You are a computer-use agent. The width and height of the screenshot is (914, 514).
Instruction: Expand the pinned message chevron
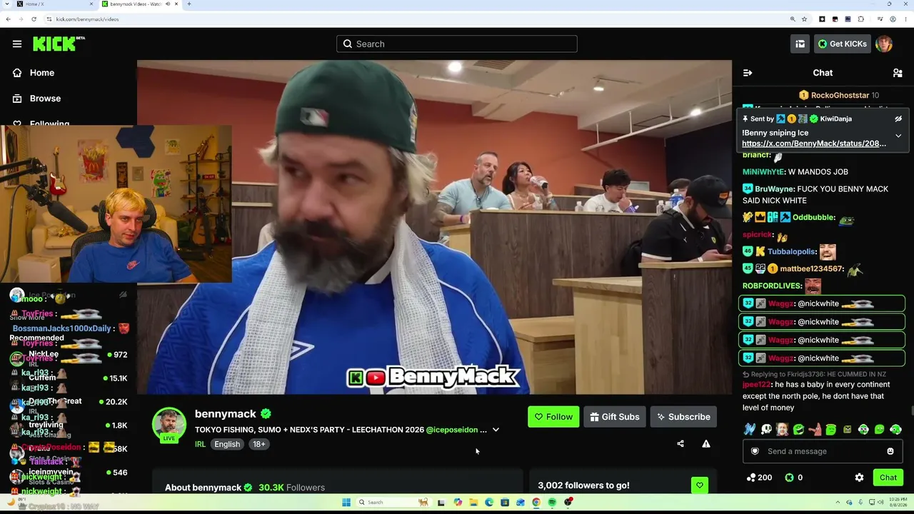coord(898,136)
